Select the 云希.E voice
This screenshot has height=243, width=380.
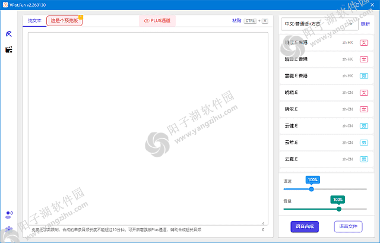point(327,143)
